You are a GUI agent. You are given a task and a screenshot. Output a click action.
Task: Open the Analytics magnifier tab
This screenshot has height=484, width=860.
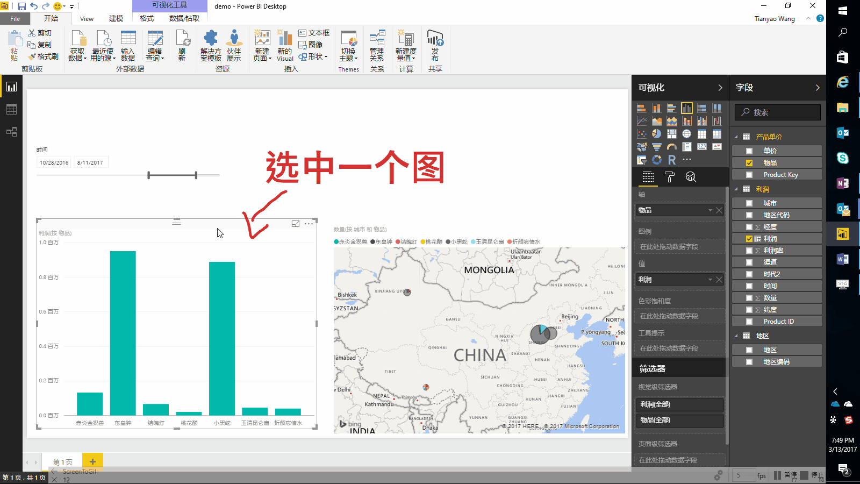tap(691, 177)
